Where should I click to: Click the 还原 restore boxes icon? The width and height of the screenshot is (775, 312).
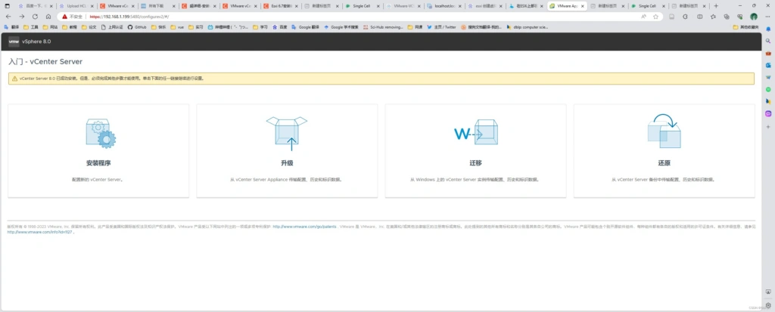coord(664,131)
